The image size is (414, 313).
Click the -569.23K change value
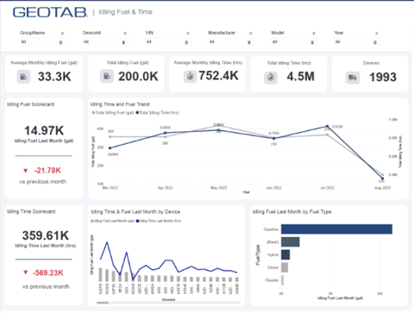point(48,272)
